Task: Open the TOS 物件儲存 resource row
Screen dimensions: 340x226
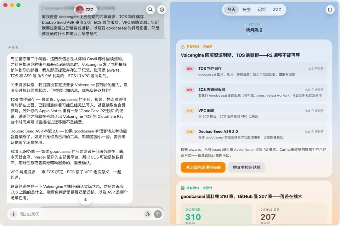Action: coord(254,71)
